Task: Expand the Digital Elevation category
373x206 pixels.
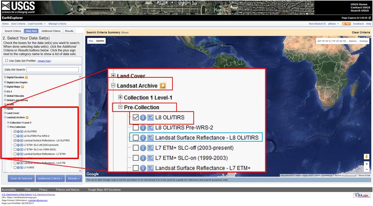Action: pyautogui.click(x=5, y=77)
